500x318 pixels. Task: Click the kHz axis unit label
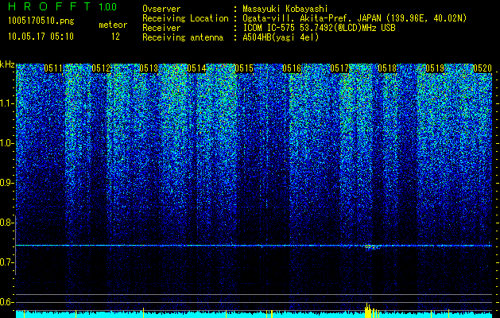(x=7, y=64)
